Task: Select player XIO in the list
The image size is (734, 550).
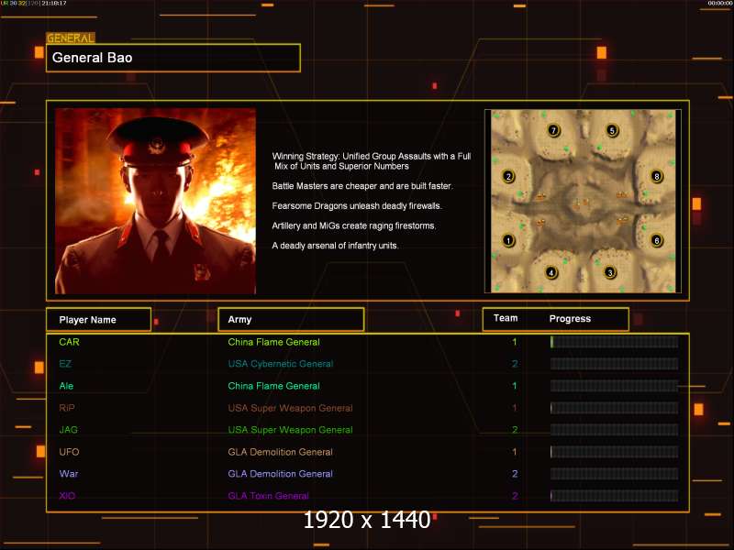Action: 67,496
